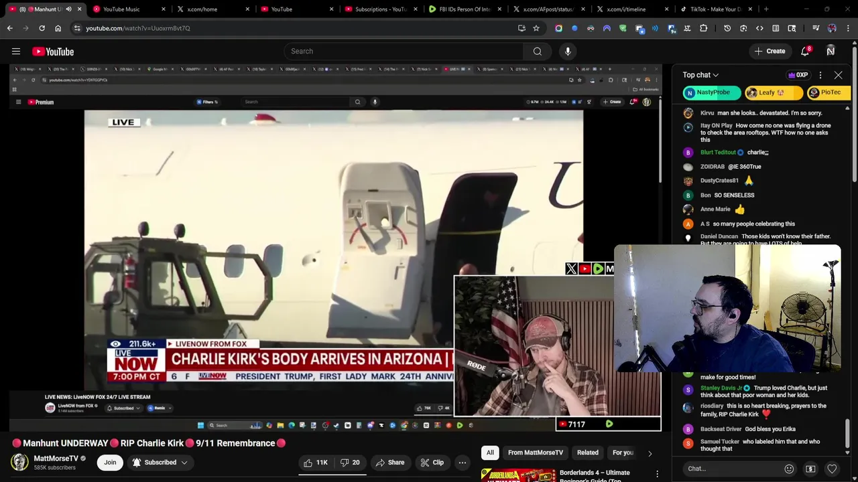Open Borderlands 4 video options menu
This screenshot has width=858, height=482.
(657, 475)
